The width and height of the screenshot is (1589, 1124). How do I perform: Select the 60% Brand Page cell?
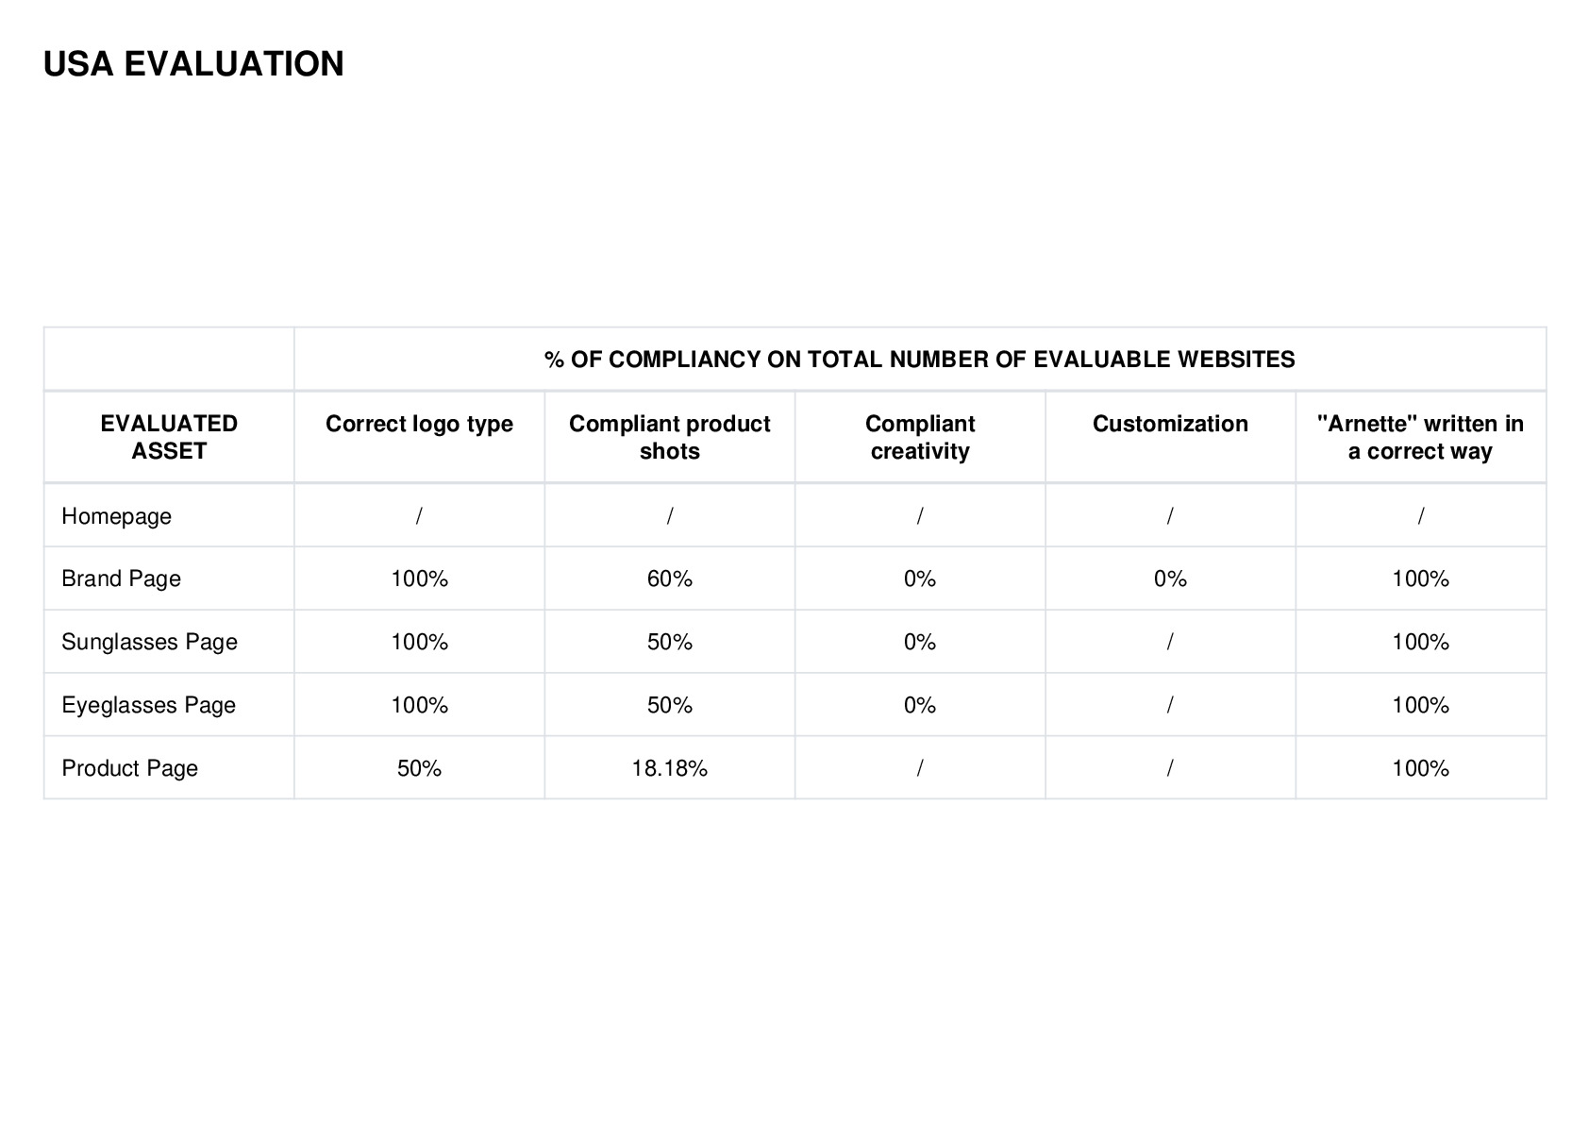click(669, 579)
